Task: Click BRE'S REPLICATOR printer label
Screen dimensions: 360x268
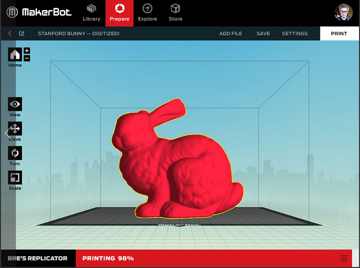Action: (x=38, y=259)
